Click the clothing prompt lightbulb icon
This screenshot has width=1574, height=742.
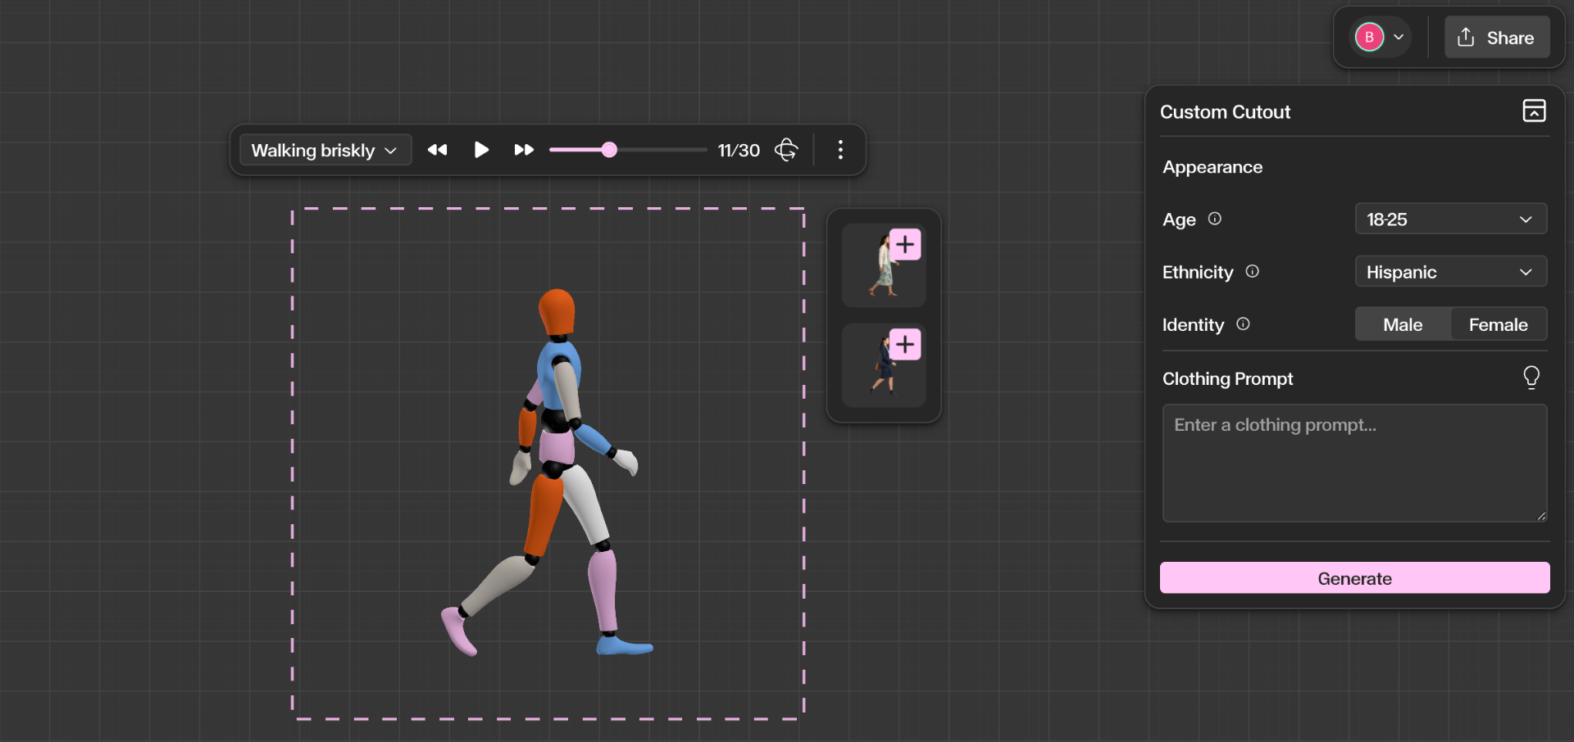[x=1531, y=378]
